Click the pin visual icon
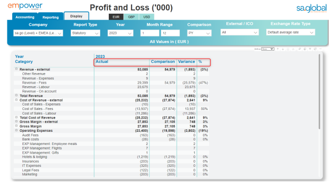 point(300,49)
